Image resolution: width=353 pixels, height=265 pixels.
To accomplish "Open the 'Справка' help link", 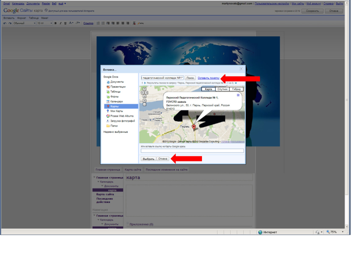I will 328,4.
